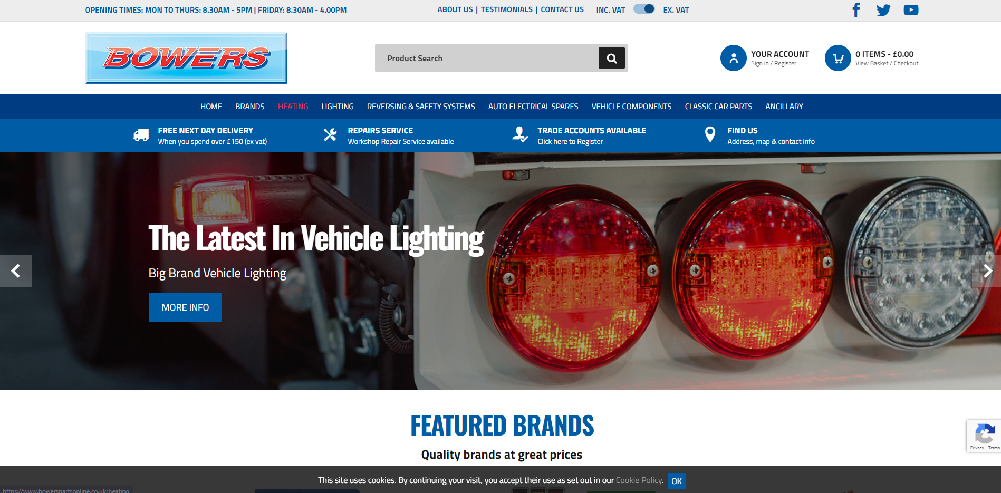
Task: Click the Bowers logo image
Action: click(186, 58)
